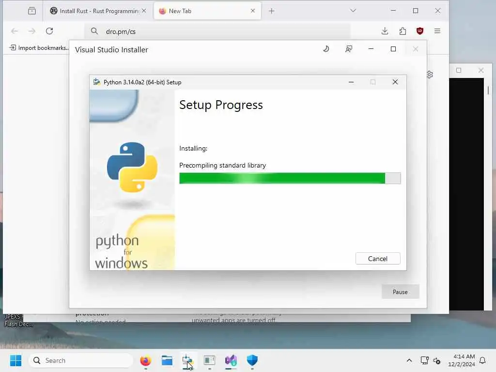Open the network status tray icon

(424, 360)
